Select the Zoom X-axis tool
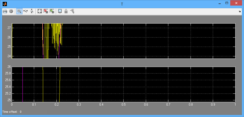Viewport: 244px width, 117px height. [x=26, y=11]
